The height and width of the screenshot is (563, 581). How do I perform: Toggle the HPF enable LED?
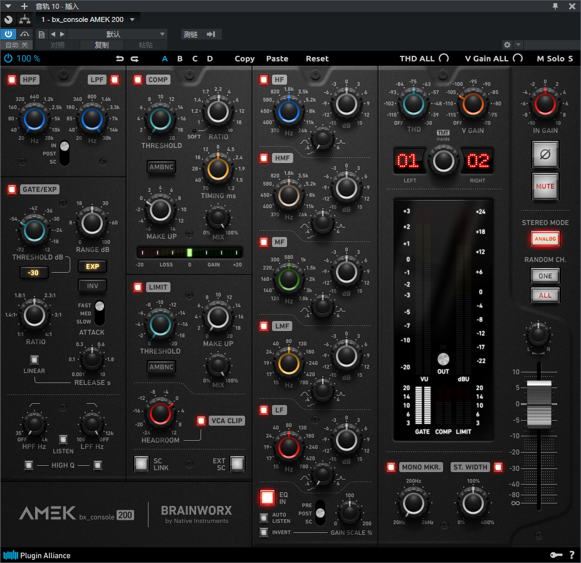click(12, 80)
